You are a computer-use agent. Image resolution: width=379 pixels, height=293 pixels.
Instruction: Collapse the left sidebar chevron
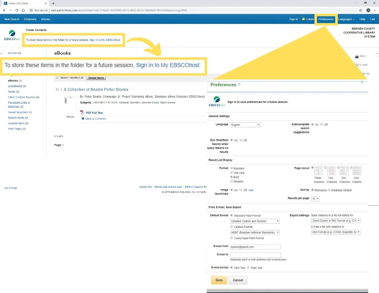pos(1,54)
